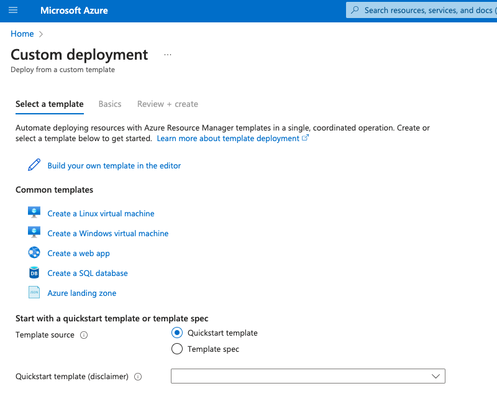Select the Quickstart template radio button
Viewport: 497px width, 409px height.
click(176, 333)
